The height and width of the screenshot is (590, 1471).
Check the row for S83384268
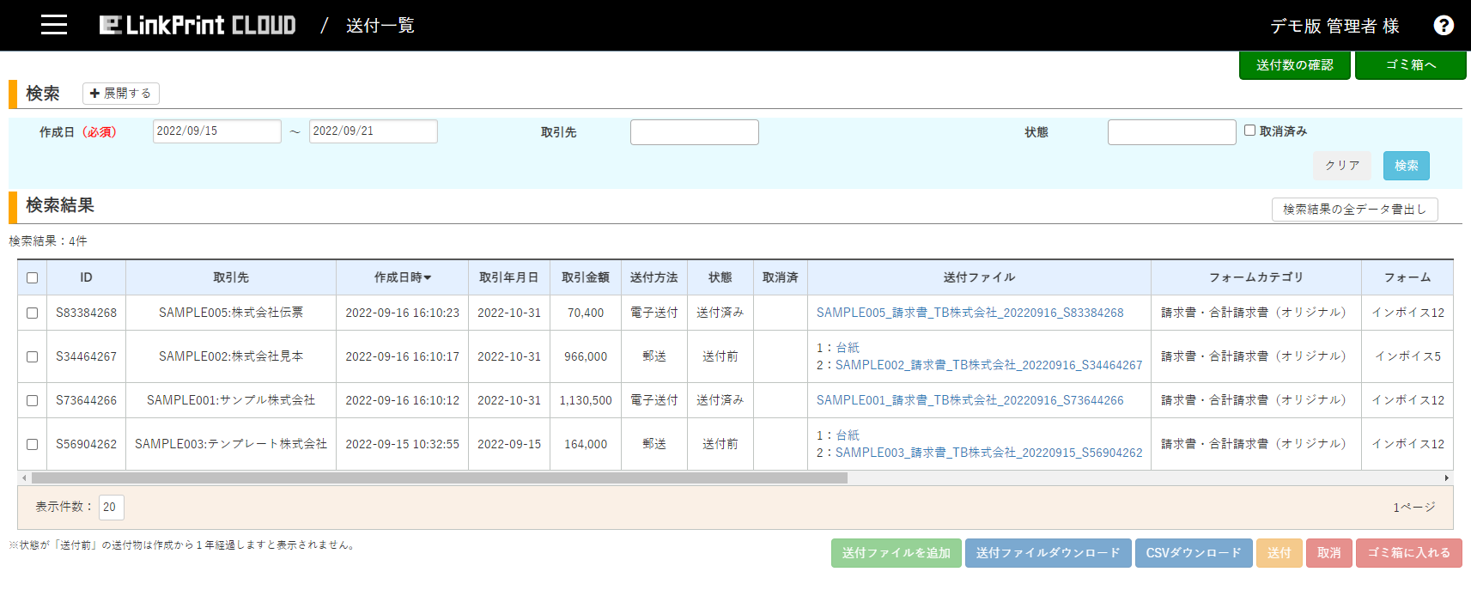pyautogui.click(x=33, y=313)
